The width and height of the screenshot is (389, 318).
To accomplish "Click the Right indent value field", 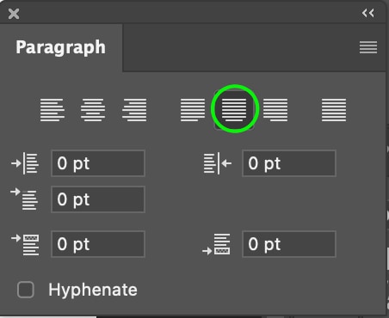I will 289,163.
